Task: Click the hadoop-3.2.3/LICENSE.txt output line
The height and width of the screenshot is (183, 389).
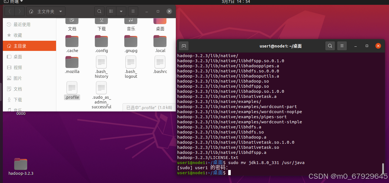Action: pyautogui.click(x=208, y=158)
